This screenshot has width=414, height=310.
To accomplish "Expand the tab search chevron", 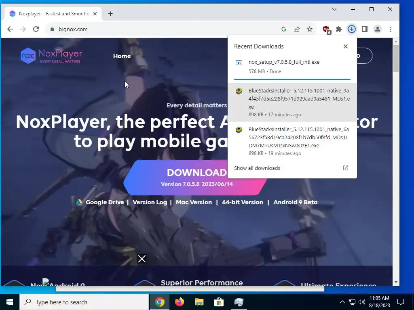I will click(334, 9).
